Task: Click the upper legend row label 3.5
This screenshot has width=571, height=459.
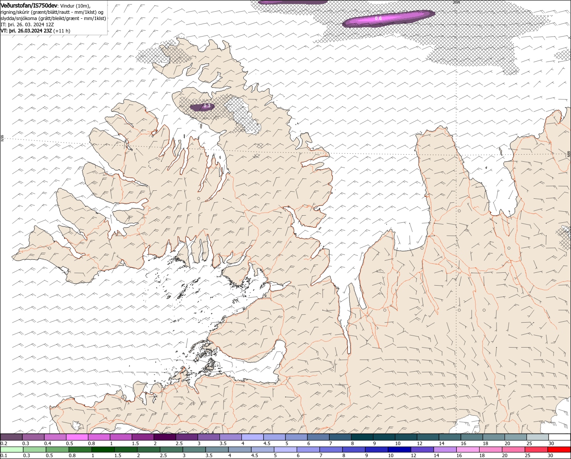Action: [223, 443]
